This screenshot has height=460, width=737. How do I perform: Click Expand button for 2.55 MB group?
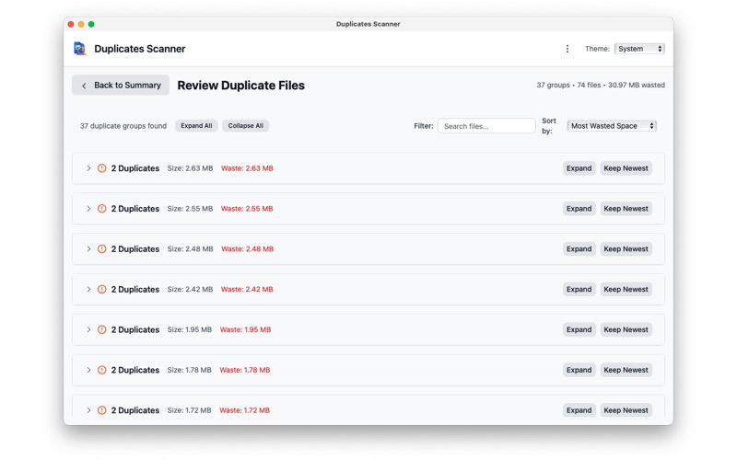(x=579, y=209)
